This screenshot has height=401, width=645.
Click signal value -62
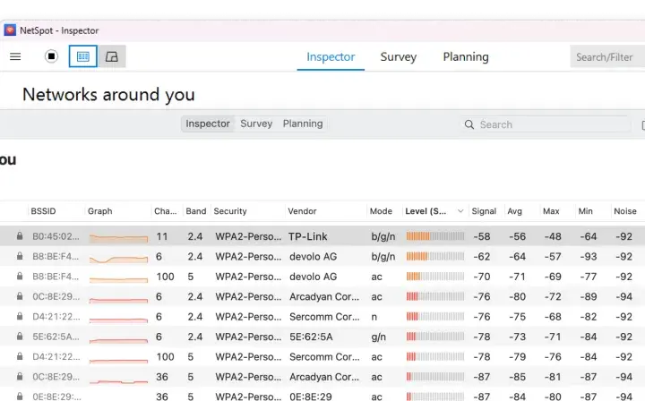coord(482,256)
